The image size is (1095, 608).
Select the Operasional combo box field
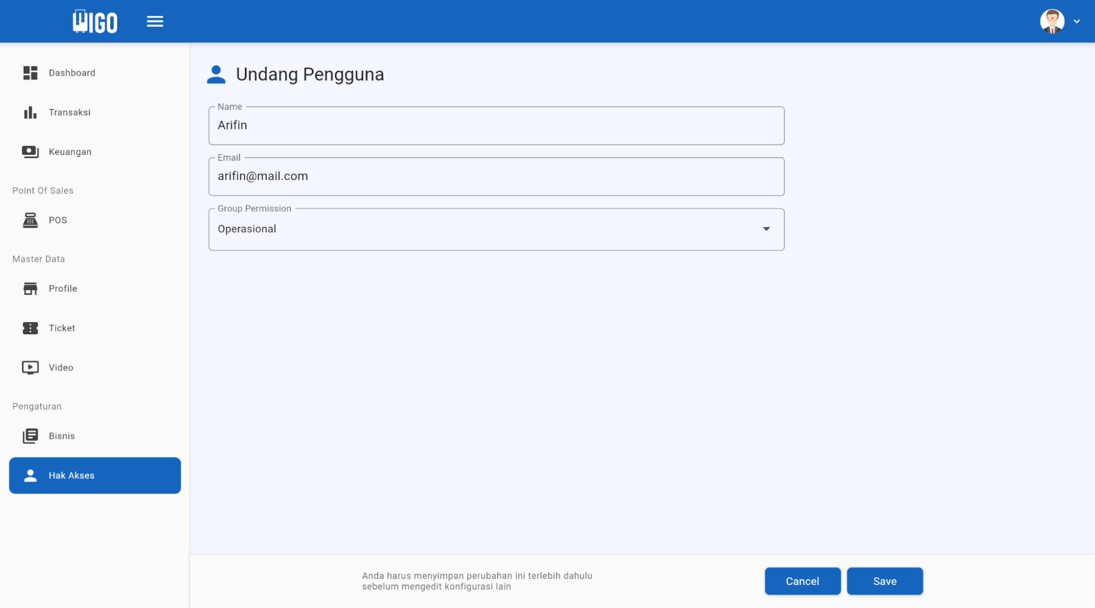482,229
